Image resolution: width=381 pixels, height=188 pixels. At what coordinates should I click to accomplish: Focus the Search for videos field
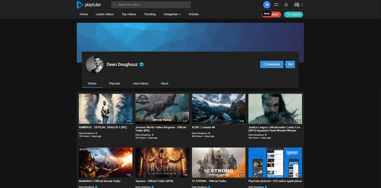[151, 5]
